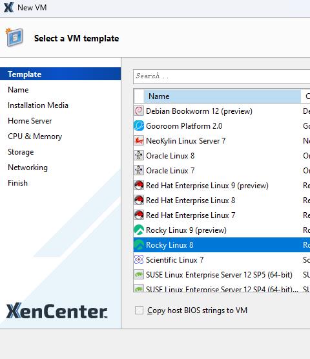Viewport: 310px width, 359px height.
Task: Click the Debian Bookworm 12 template icon
Action: click(x=139, y=111)
